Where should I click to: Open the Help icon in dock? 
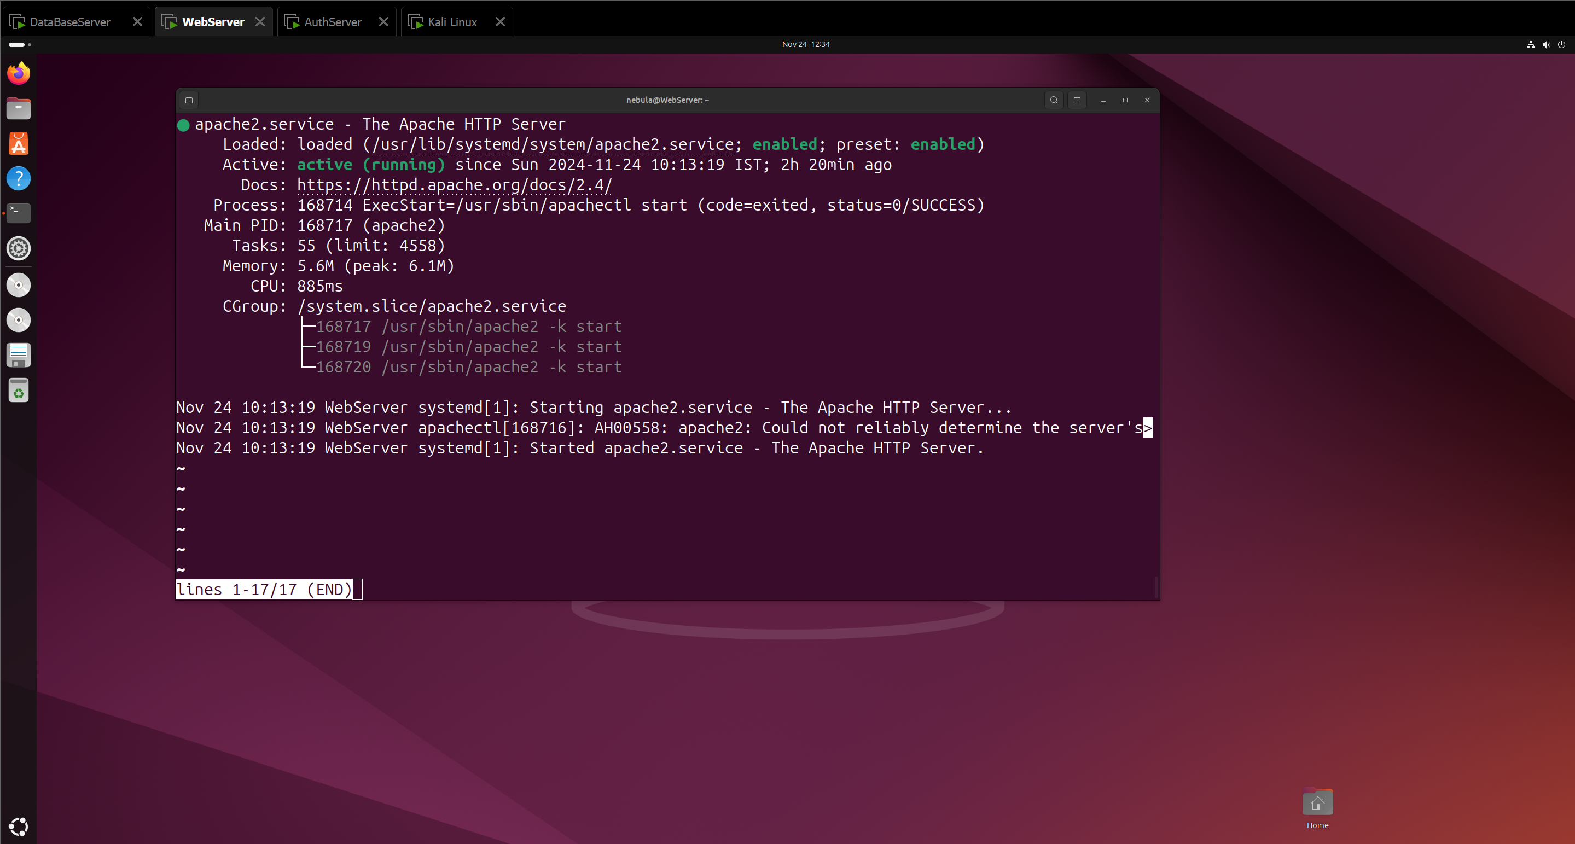(x=19, y=178)
